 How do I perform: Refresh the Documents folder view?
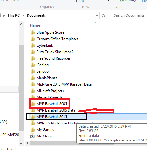[x=103, y=15]
